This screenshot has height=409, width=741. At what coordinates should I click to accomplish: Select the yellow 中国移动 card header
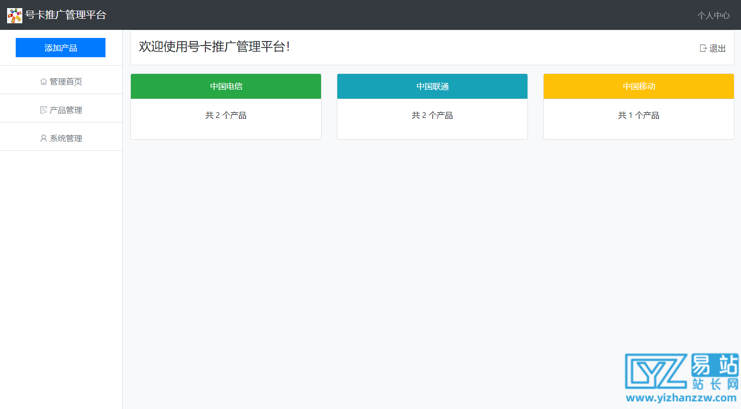[639, 87]
